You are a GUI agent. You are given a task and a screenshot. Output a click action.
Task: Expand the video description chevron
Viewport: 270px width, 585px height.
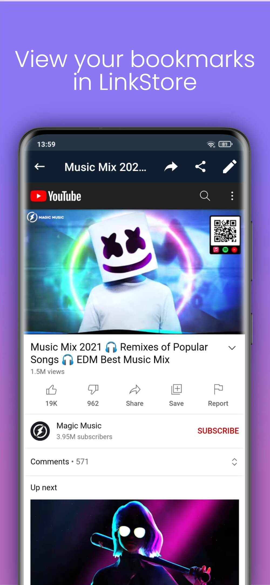(x=232, y=348)
